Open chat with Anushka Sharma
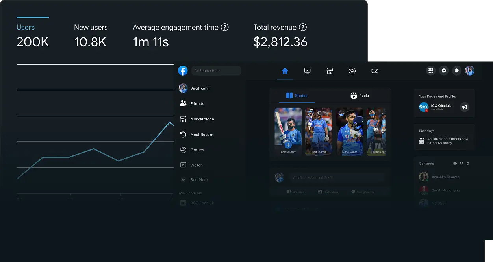 click(x=446, y=177)
